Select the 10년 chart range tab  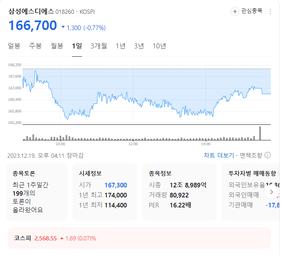coord(159,46)
